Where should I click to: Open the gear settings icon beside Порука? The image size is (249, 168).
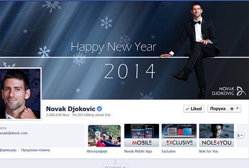tap(232, 109)
